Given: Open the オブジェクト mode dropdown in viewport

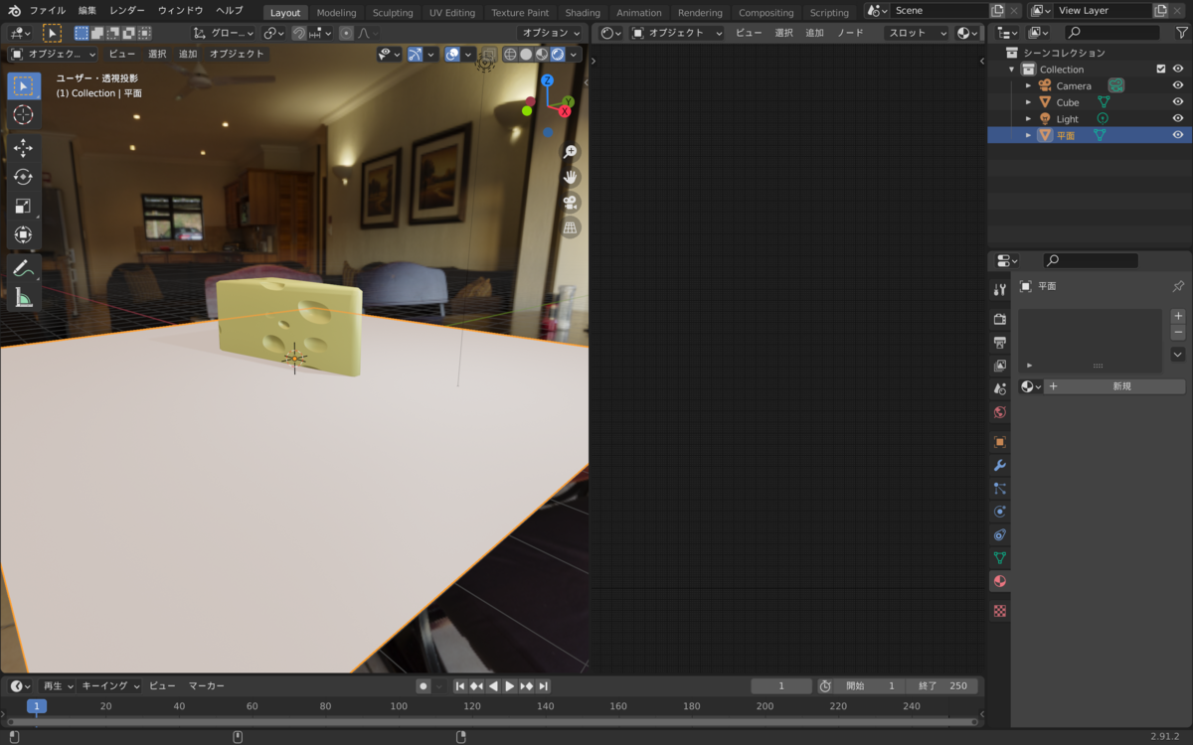Looking at the screenshot, I should point(54,55).
